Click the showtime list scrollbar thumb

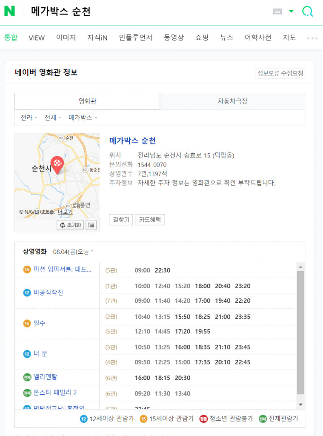(300, 333)
